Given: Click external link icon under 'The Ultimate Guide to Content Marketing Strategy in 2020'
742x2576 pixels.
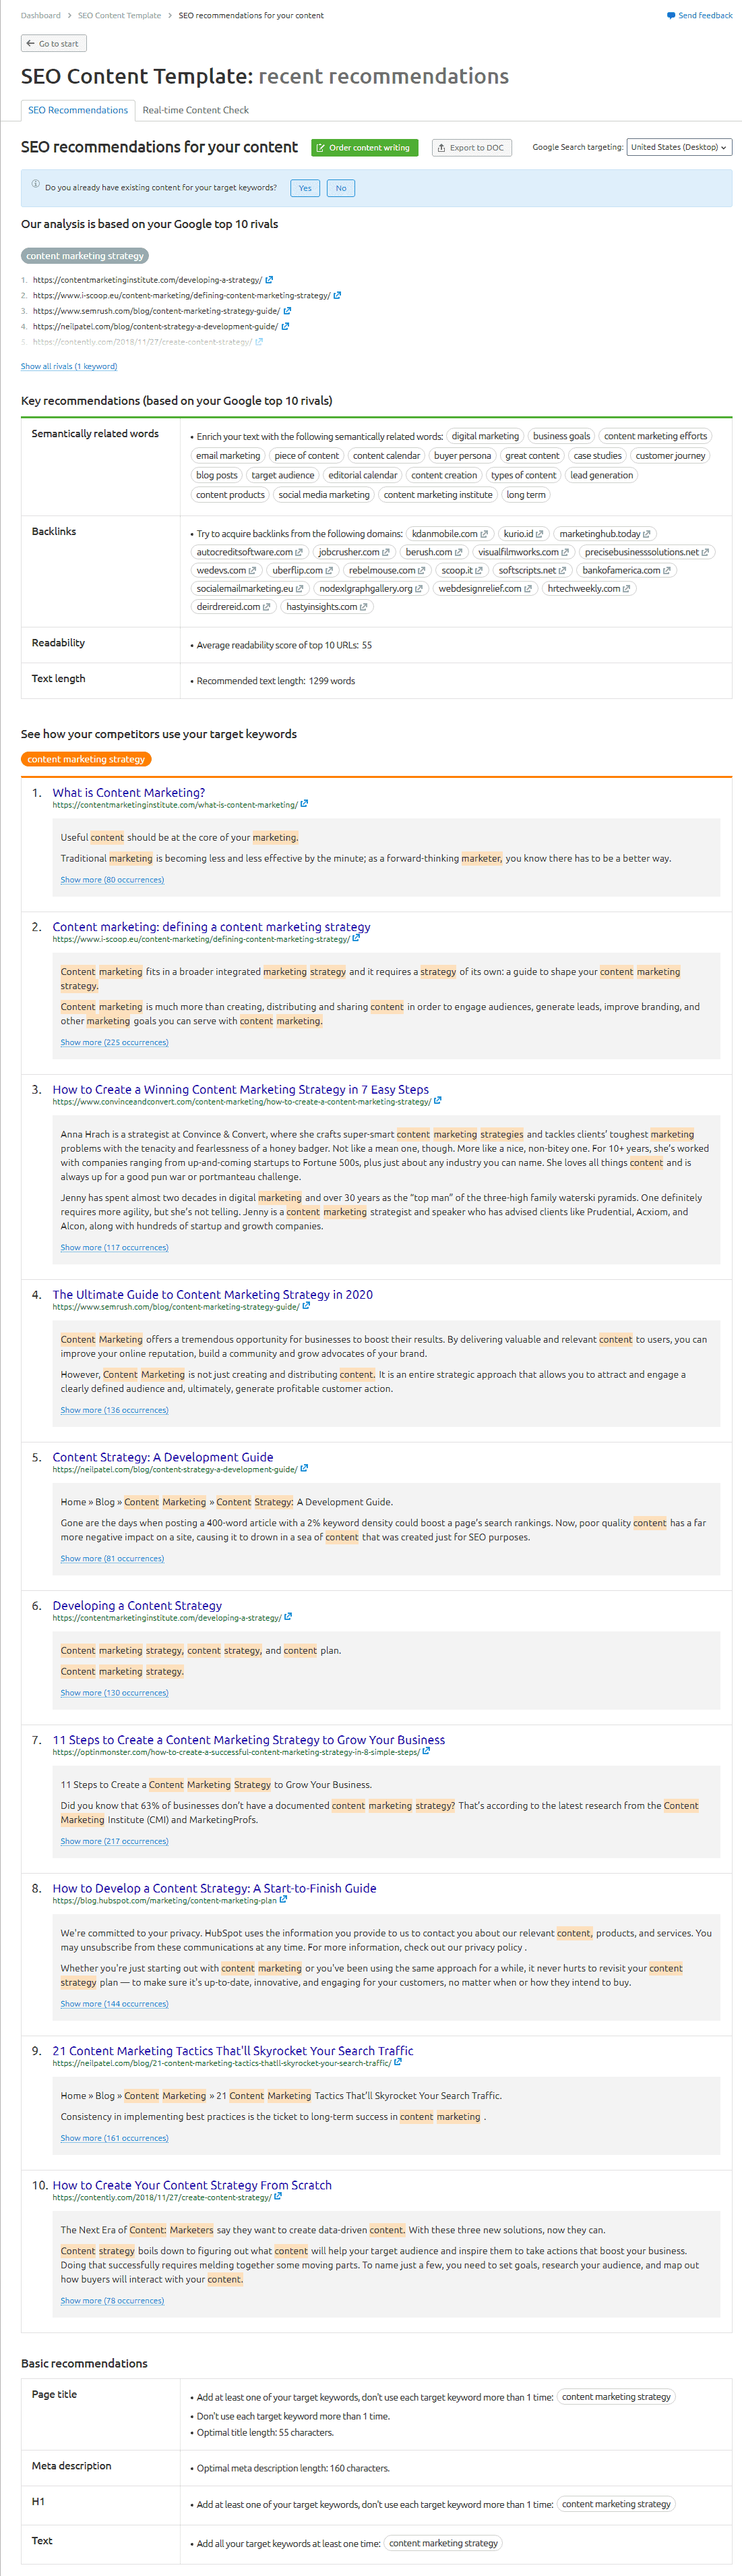Looking at the screenshot, I should 305,1306.
